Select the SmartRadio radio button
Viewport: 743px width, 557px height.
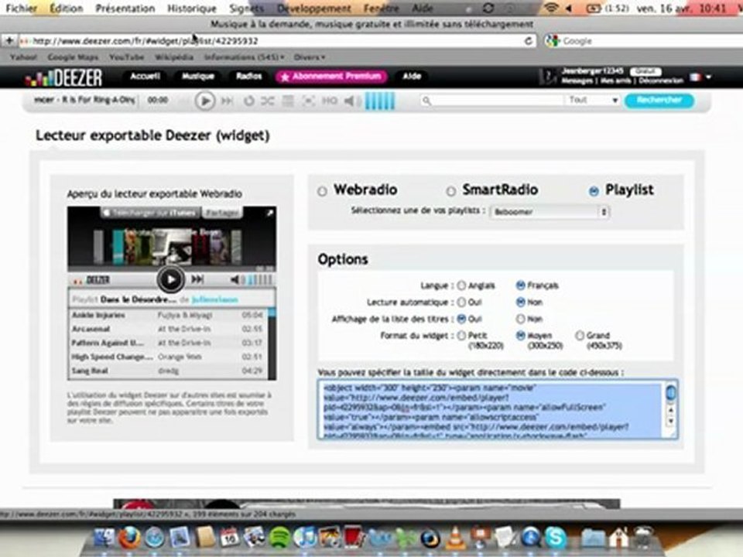pos(451,191)
